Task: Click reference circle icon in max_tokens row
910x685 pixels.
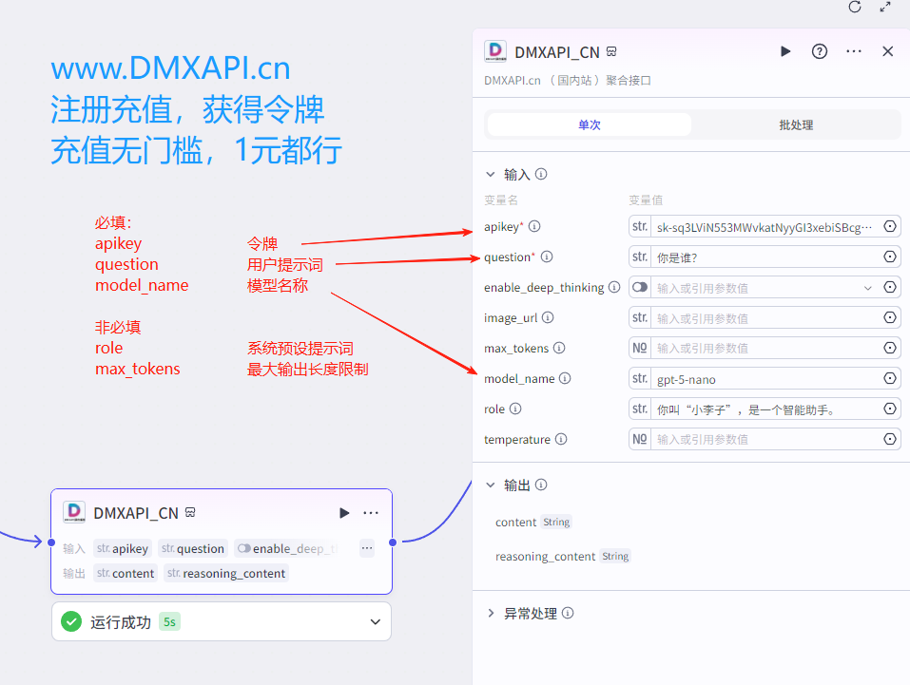Action: (x=890, y=348)
